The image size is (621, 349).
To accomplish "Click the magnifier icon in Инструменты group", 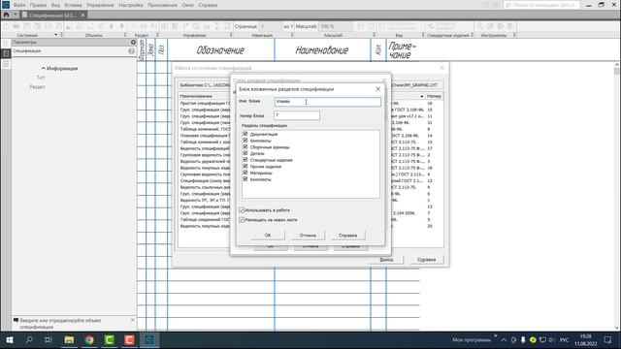I will (x=479, y=26).
